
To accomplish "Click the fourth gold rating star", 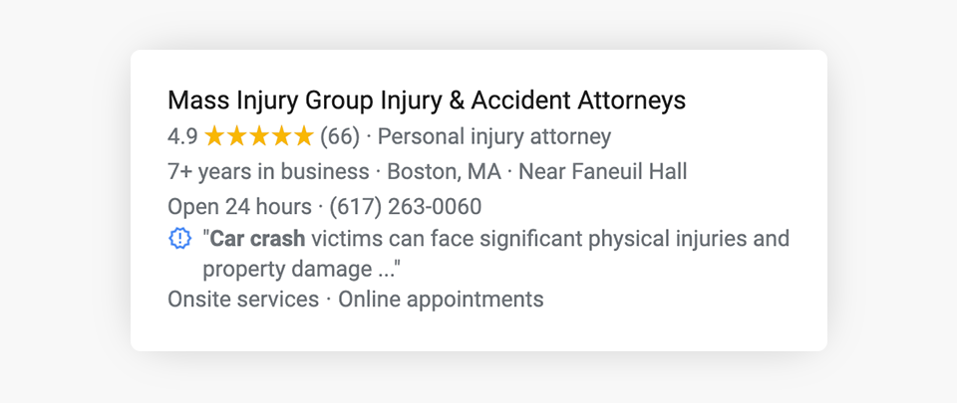I will [x=282, y=136].
